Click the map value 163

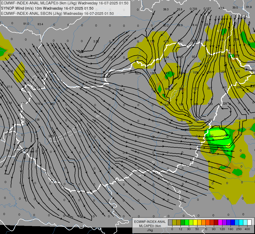[210, 104]
